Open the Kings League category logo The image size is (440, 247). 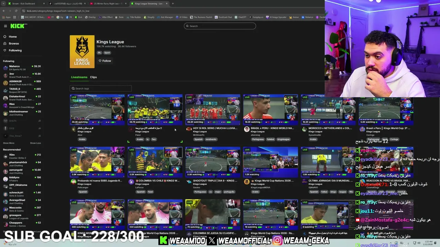pyautogui.click(x=82, y=51)
